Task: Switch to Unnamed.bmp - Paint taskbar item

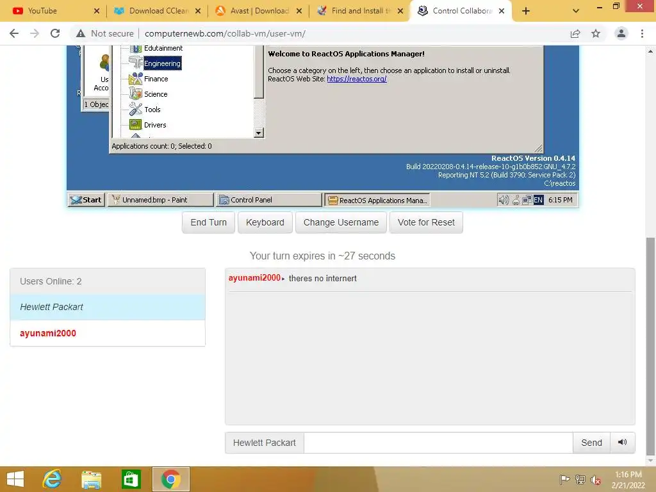Action: pyautogui.click(x=161, y=200)
